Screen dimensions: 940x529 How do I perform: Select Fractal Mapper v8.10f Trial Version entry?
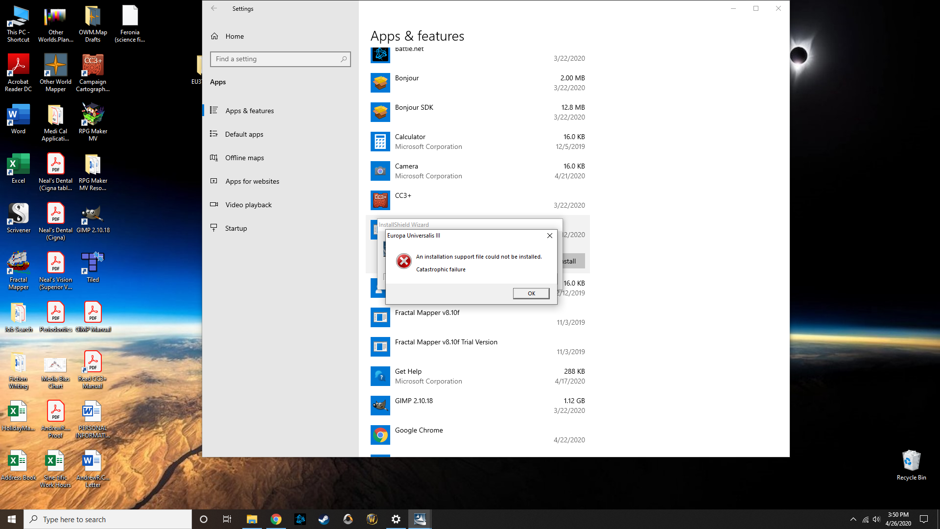[x=478, y=347]
